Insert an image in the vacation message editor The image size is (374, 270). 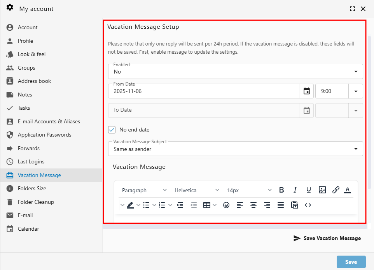322,190
